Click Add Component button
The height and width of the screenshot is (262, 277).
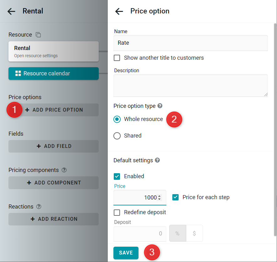[54, 183]
